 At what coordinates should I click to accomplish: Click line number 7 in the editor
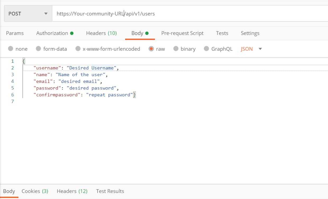click(x=12, y=101)
